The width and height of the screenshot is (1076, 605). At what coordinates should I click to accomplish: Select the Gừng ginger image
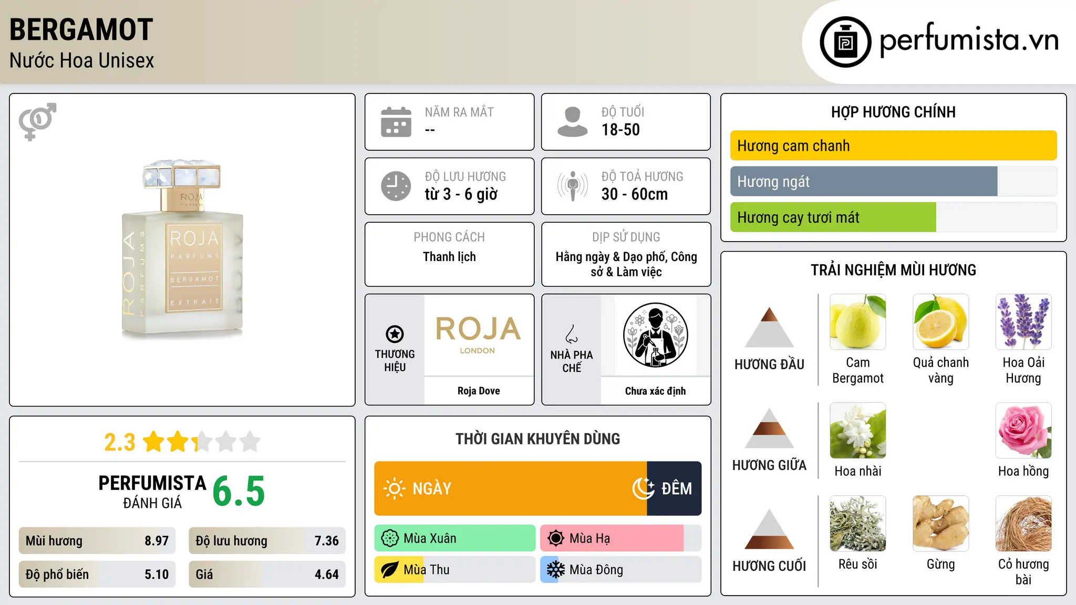pos(940,524)
